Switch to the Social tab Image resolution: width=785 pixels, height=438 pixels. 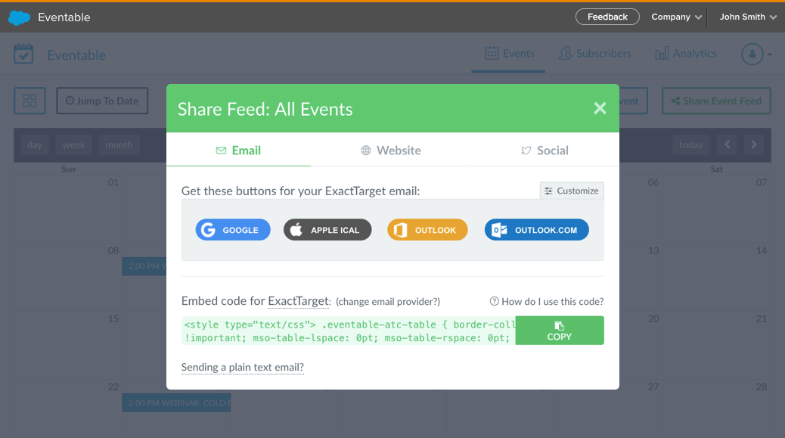tap(545, 151)
